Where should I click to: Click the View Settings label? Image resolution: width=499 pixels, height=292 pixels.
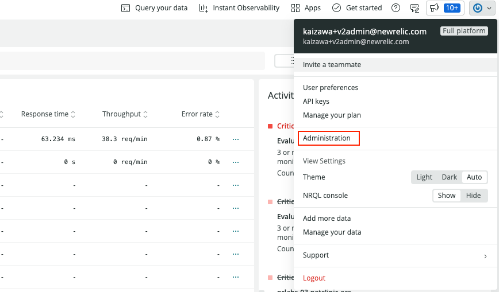point(324,161)
